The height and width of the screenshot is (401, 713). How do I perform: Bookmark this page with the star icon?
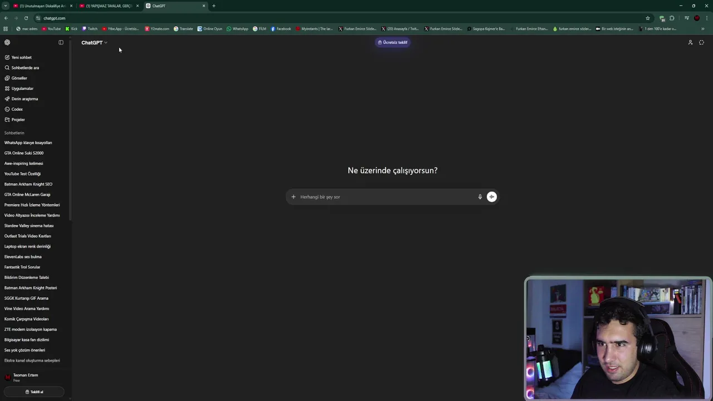(648, 18)
